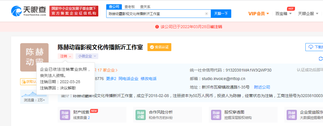Expand the 小微企业 tag
Screen dimensions: 323x126
click(87, 56)
